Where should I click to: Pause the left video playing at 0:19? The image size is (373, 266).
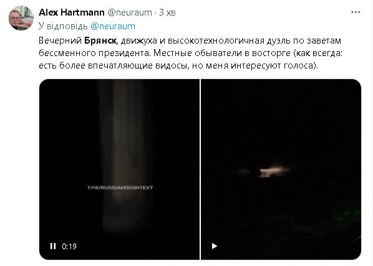(53, 246)
